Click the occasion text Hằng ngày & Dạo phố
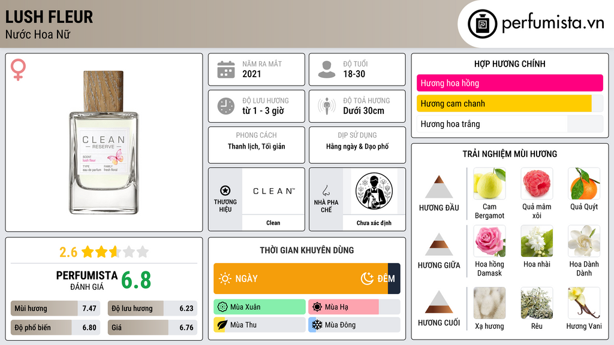Screen dimensions: 614x345 (x=357, y=147)
